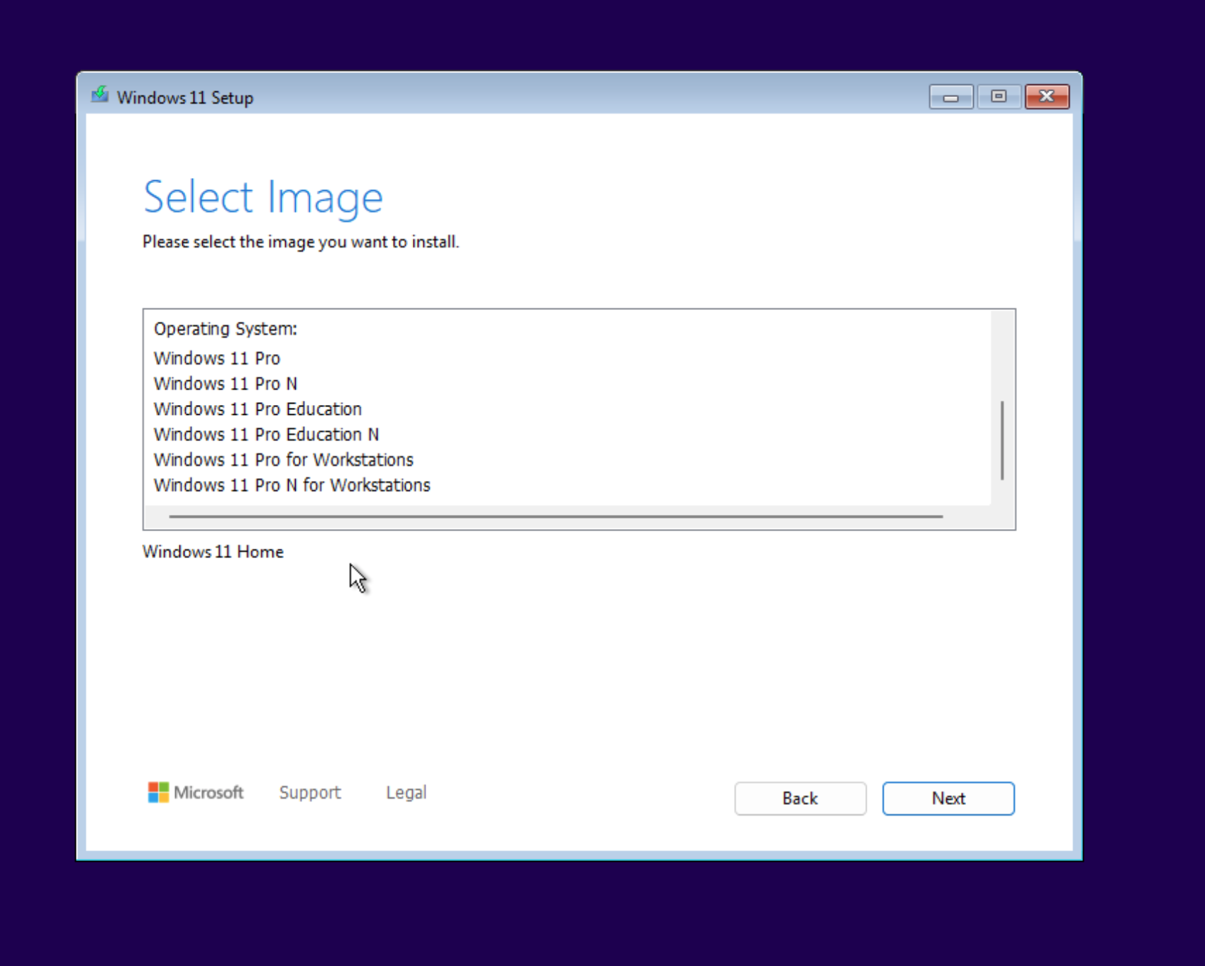Click the Windows 11 Setup title bar icon
1205x966 pixels.
(100, 95)
